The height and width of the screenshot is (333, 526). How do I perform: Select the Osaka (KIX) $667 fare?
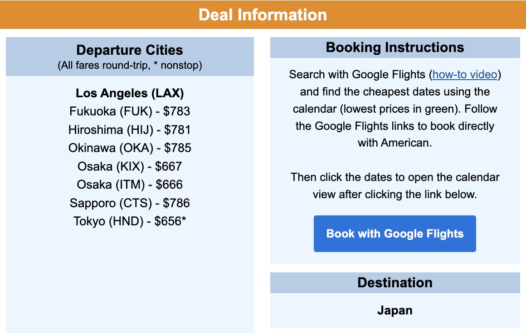tap(130, 166)
